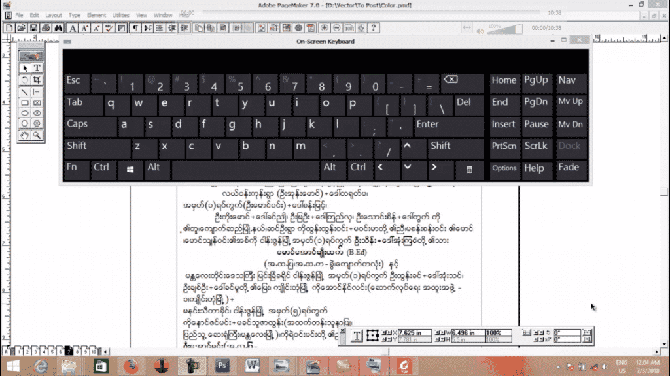Choose the Rotating tool
This screenshot has width=670, height=376.
(25, 80)
